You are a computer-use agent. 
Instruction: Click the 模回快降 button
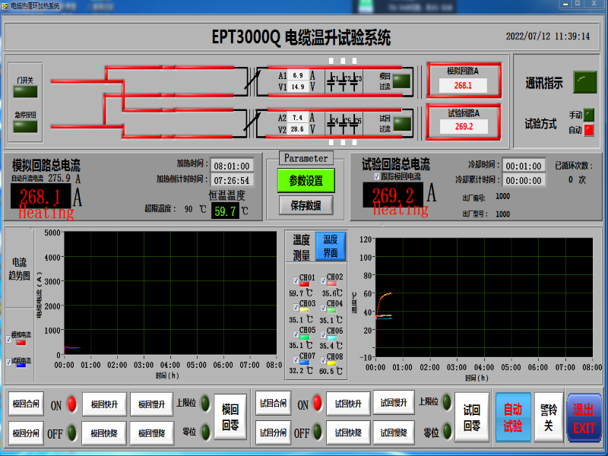click(104, 432)
